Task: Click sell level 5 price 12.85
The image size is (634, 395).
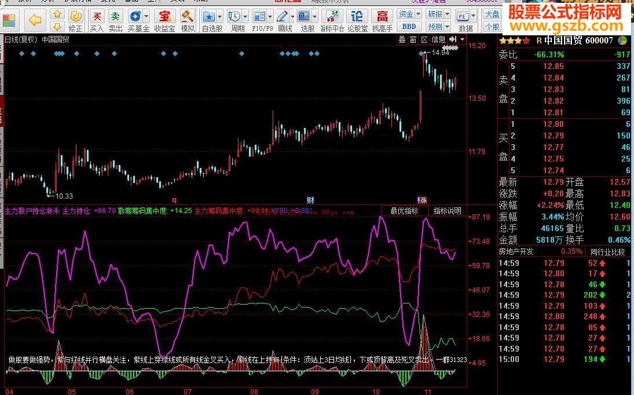Action: 553,66
